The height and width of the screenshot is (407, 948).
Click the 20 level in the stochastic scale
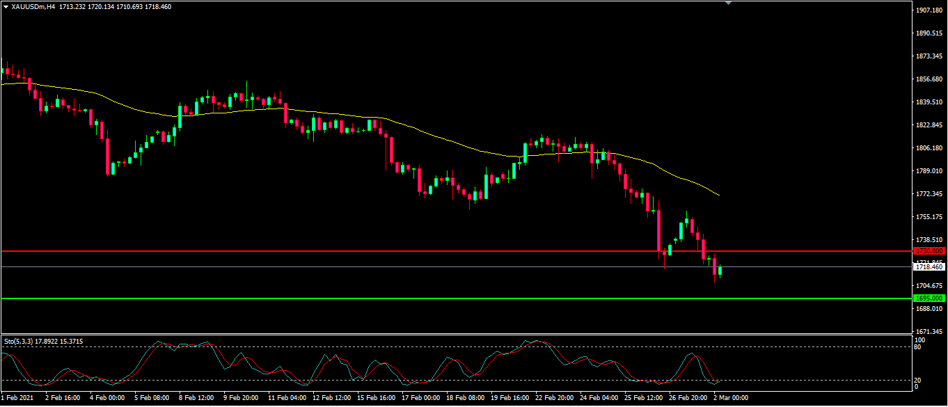919,380
